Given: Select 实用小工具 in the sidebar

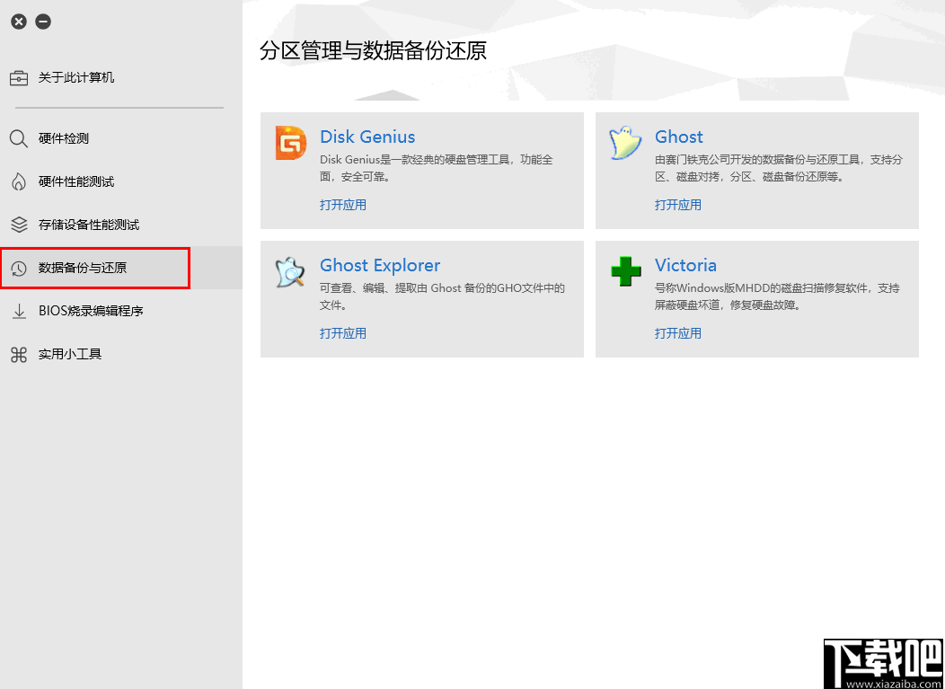Looking at the screenshot, I should (72, 354).
